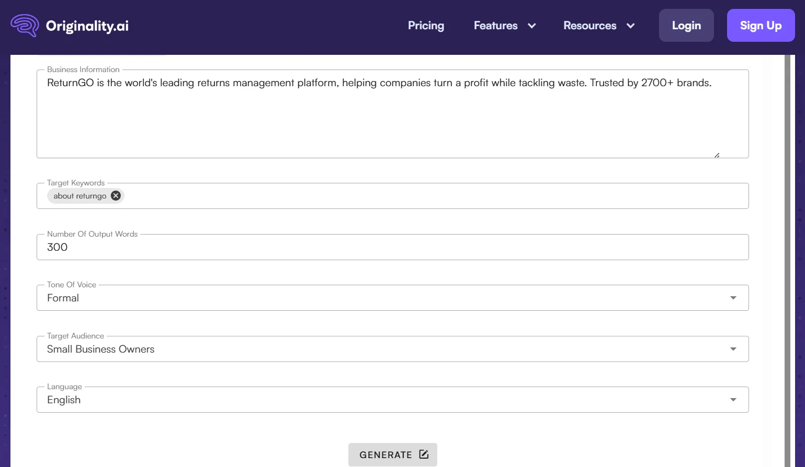The image size is (805, 467).
Task: Open the Pricing page
Action: [426, 26]
